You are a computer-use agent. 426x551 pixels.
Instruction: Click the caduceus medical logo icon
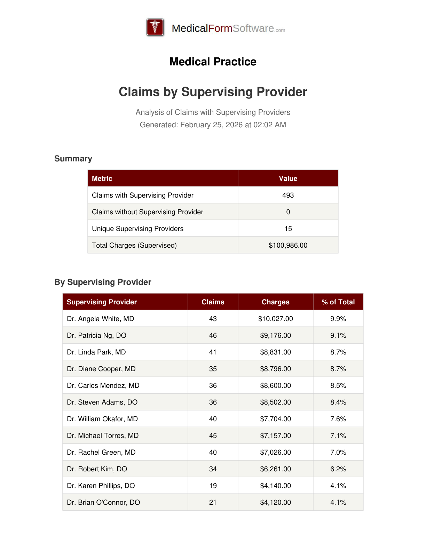pyautogui.click(x=155, y=27)
